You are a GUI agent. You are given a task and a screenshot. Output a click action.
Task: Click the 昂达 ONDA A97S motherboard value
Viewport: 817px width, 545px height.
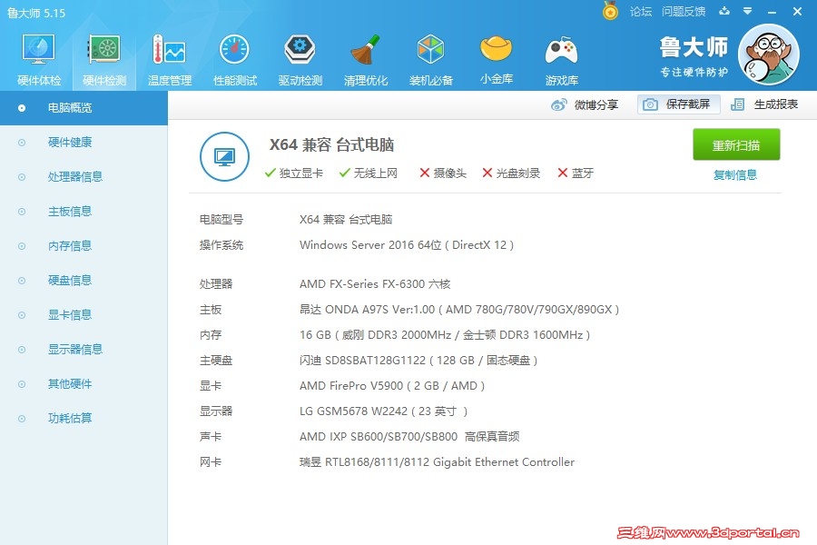tap(459, 310)
